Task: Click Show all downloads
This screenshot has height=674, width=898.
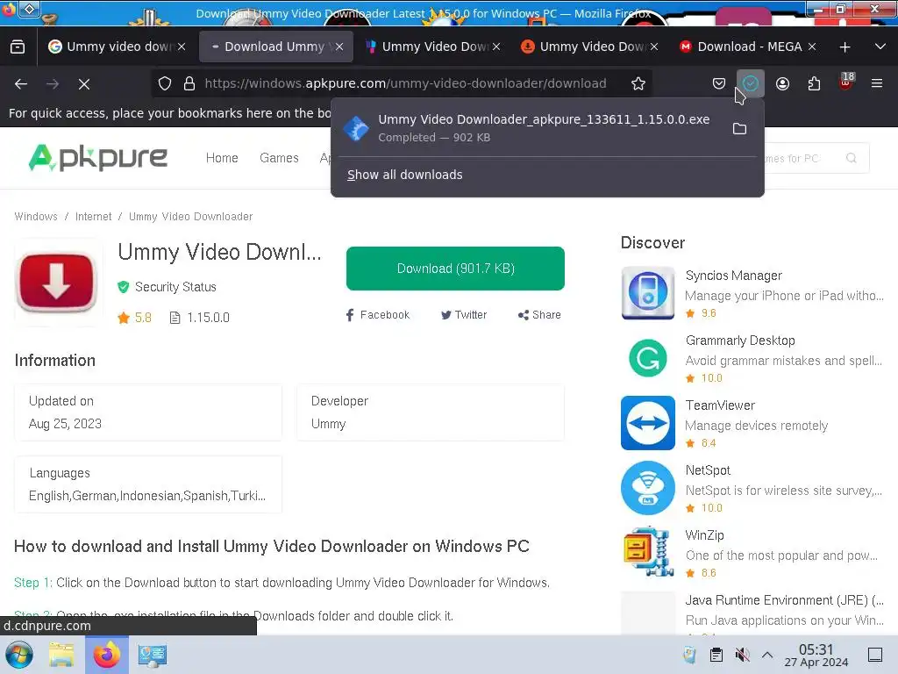Action: (x=405, y=175)
